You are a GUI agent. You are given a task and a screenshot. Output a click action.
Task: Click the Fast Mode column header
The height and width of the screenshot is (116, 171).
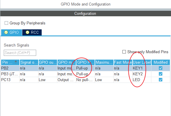[x=123, y=62]
